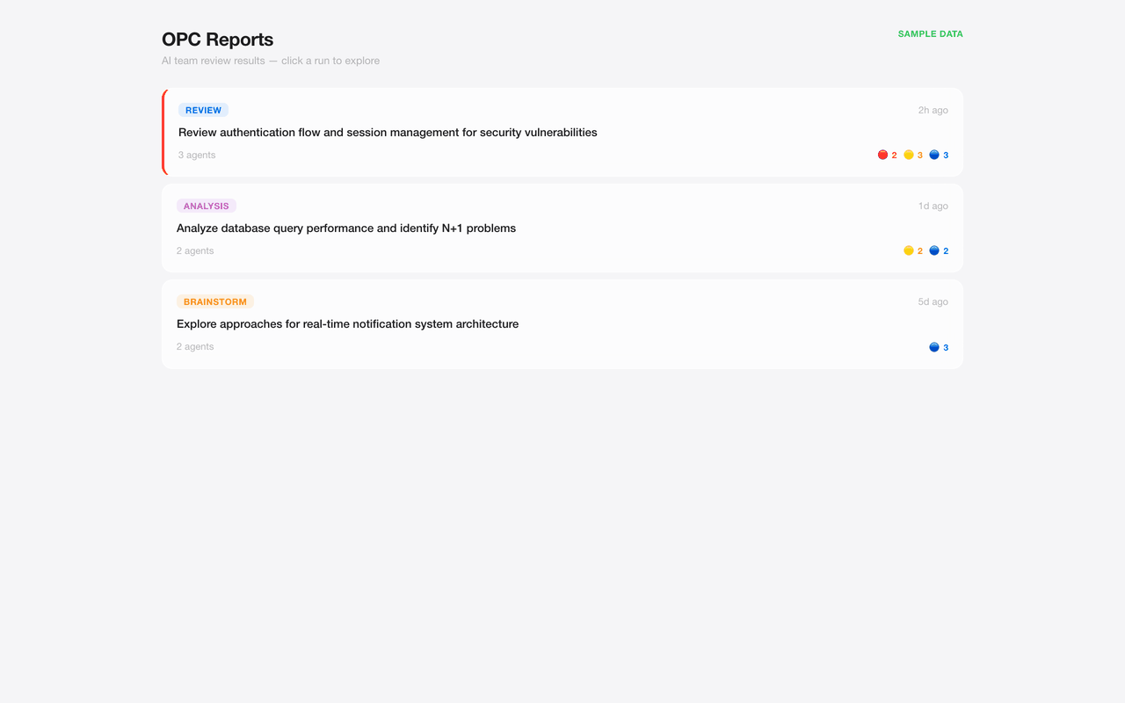Click the "5d ago" timestamp
The image size is (1125, 703).
[x=933, y=301]
